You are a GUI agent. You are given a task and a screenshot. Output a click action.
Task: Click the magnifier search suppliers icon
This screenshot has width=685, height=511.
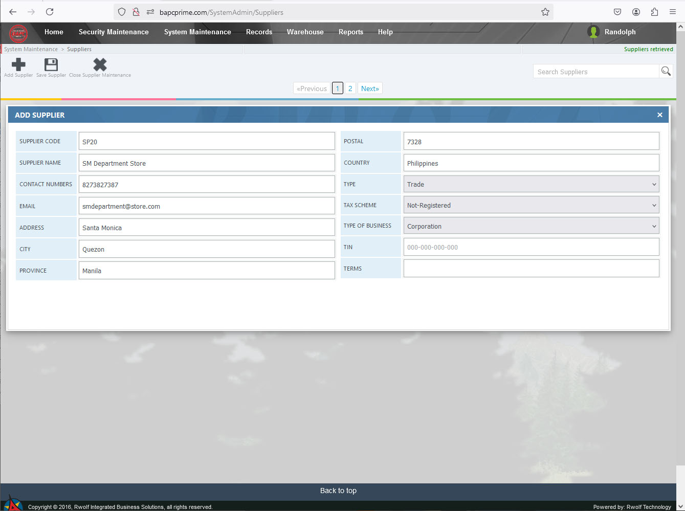point(666,72)
